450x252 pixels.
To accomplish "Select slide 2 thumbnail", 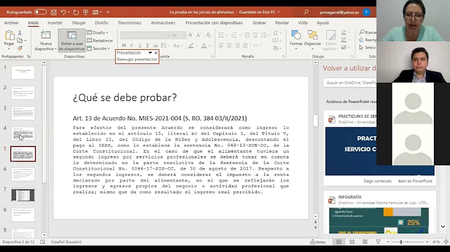I will 23,93.
